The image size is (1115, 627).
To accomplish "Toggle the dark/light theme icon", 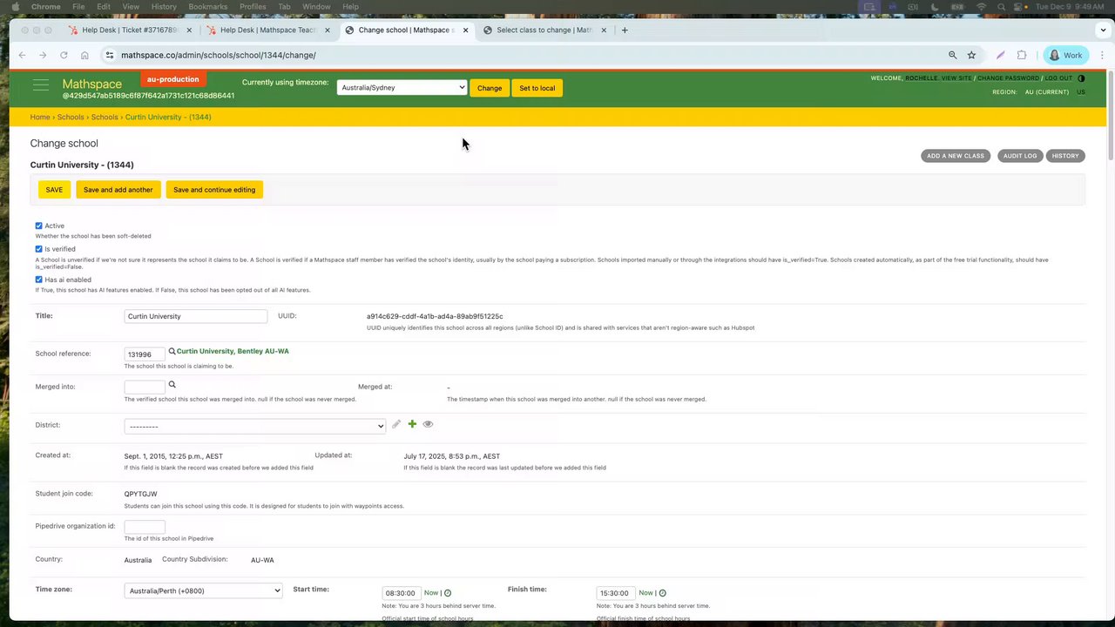I will [x=1081, y=78].
